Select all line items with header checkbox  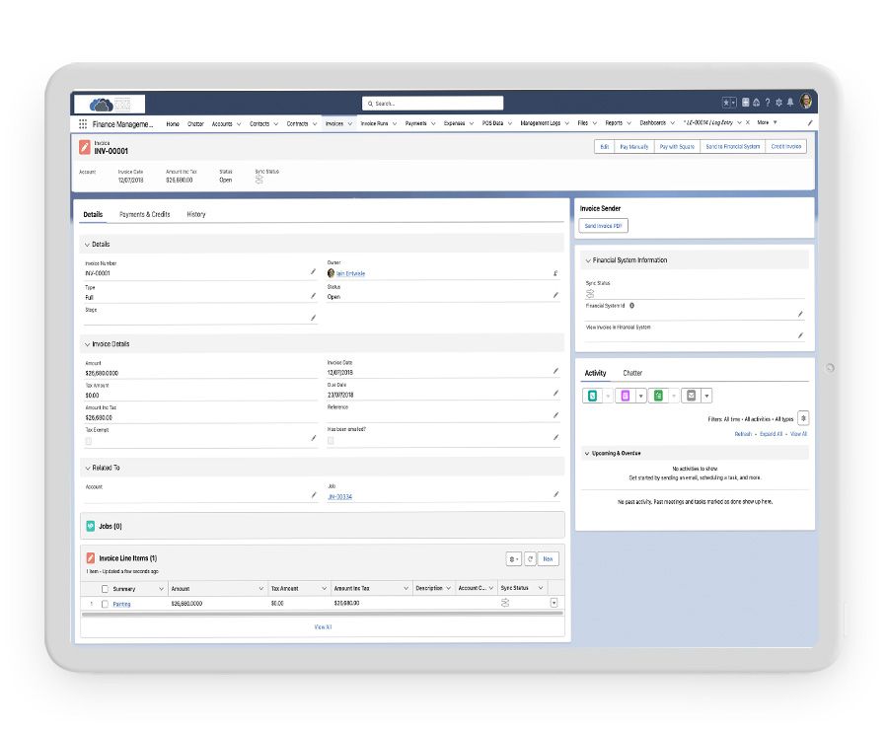pyautogui.click(x=105, y=588)
